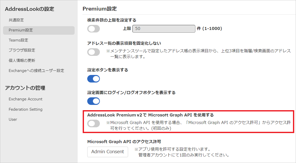Screen dimensions: 296x163
Task: Go to Federation Setting
Action: [25, 109]
